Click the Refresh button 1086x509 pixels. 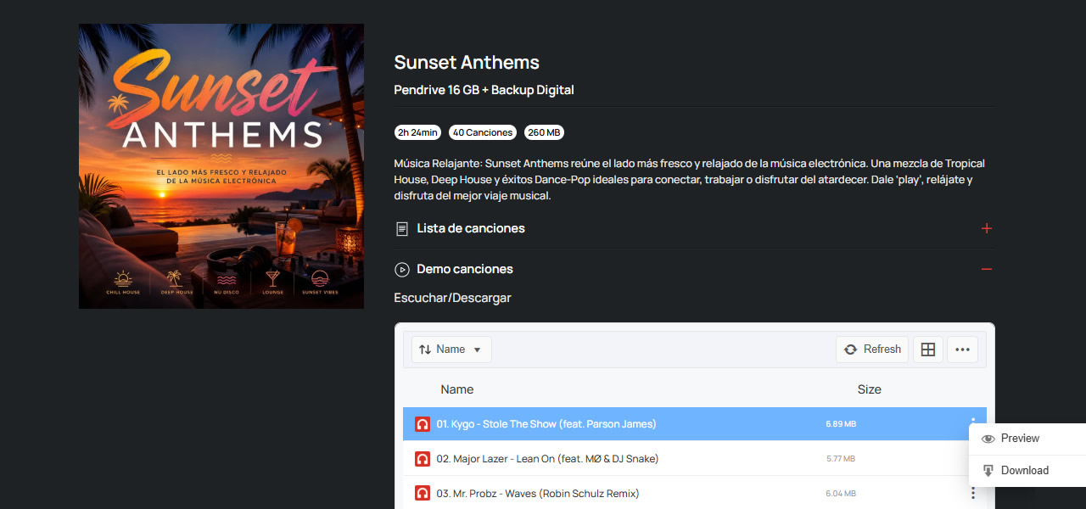(872, 350)
